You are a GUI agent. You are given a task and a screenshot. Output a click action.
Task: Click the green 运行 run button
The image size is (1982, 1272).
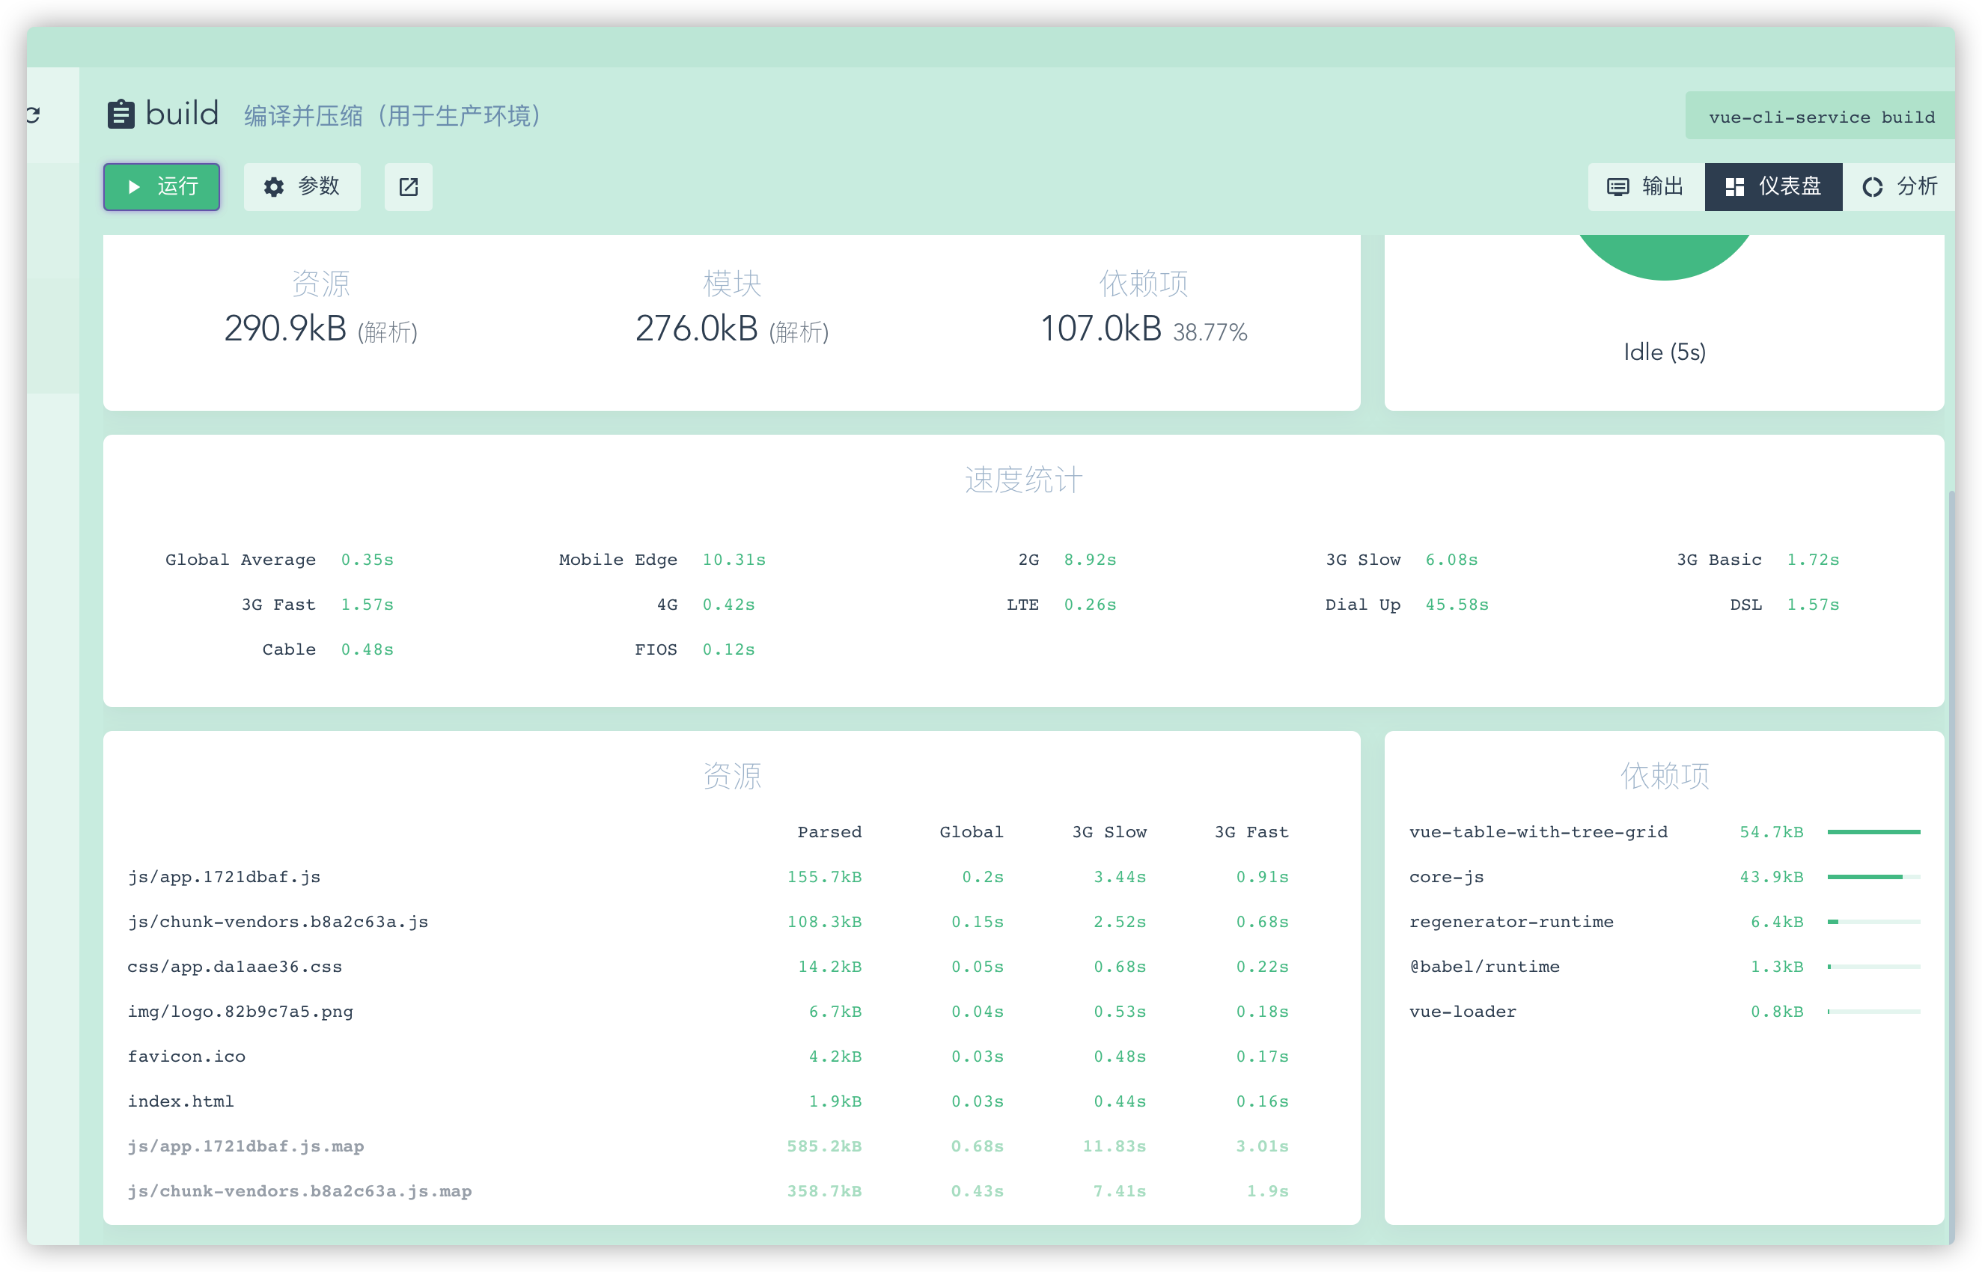click(161, 186)
